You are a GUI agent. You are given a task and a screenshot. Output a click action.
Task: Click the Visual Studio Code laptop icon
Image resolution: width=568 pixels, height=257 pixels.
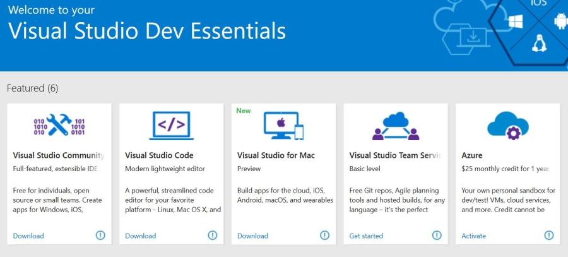click(171, 126)
